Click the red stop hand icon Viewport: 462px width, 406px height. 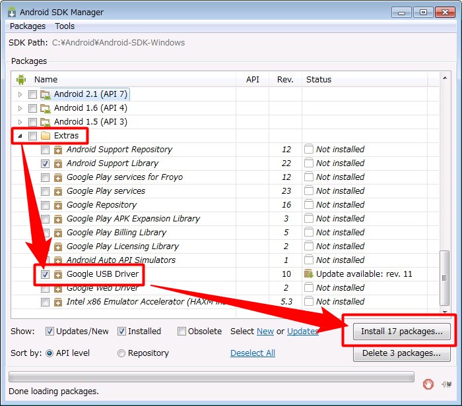pyautogui.click(x=428, y=384)
